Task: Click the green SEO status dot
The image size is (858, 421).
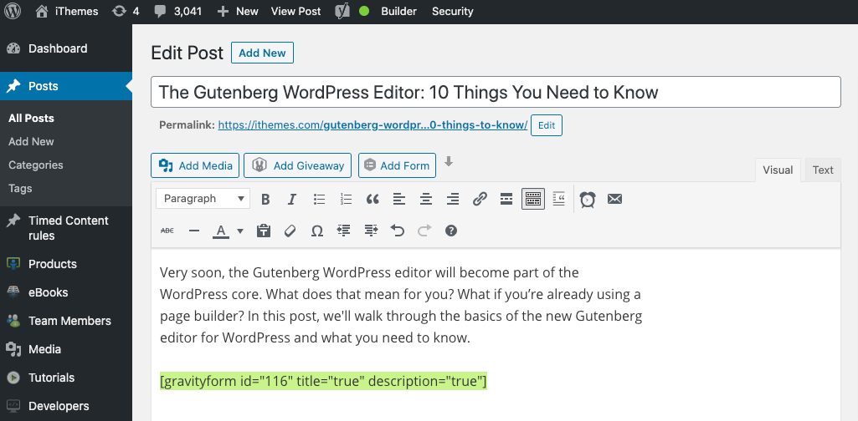Action: (364, 11)
